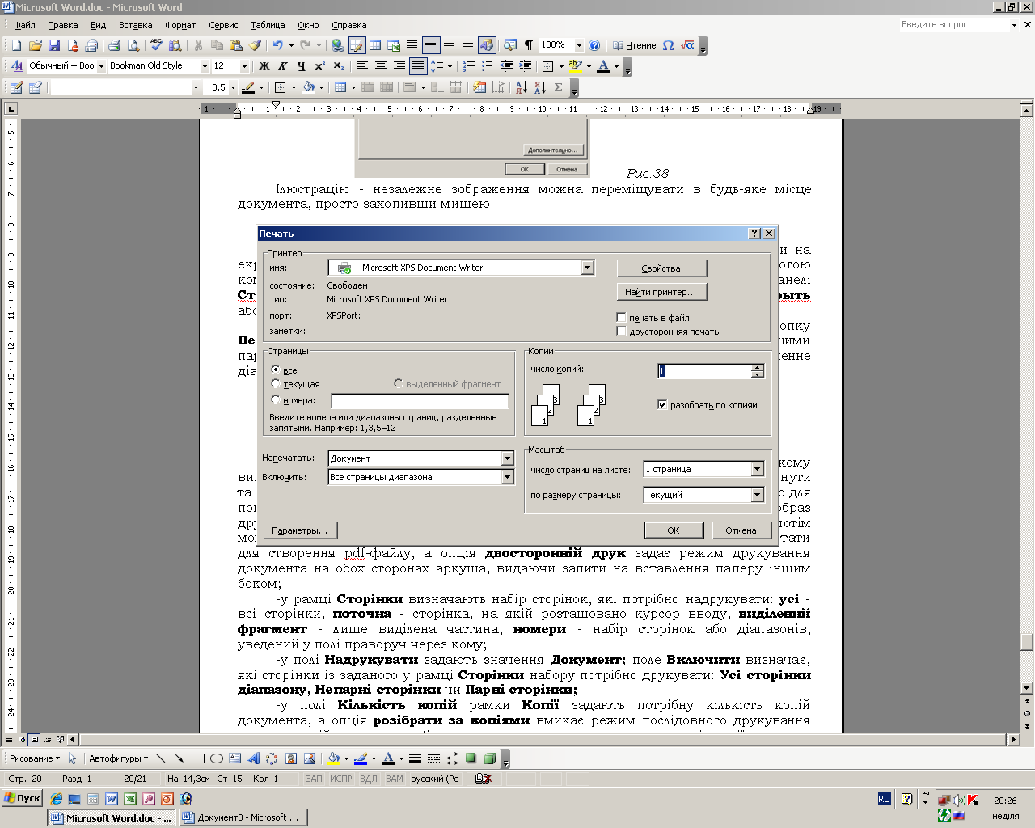Apply underline with the Ч icon
Image resolution: width=1035 pixels, height=828 pixels.
[301, 66]
